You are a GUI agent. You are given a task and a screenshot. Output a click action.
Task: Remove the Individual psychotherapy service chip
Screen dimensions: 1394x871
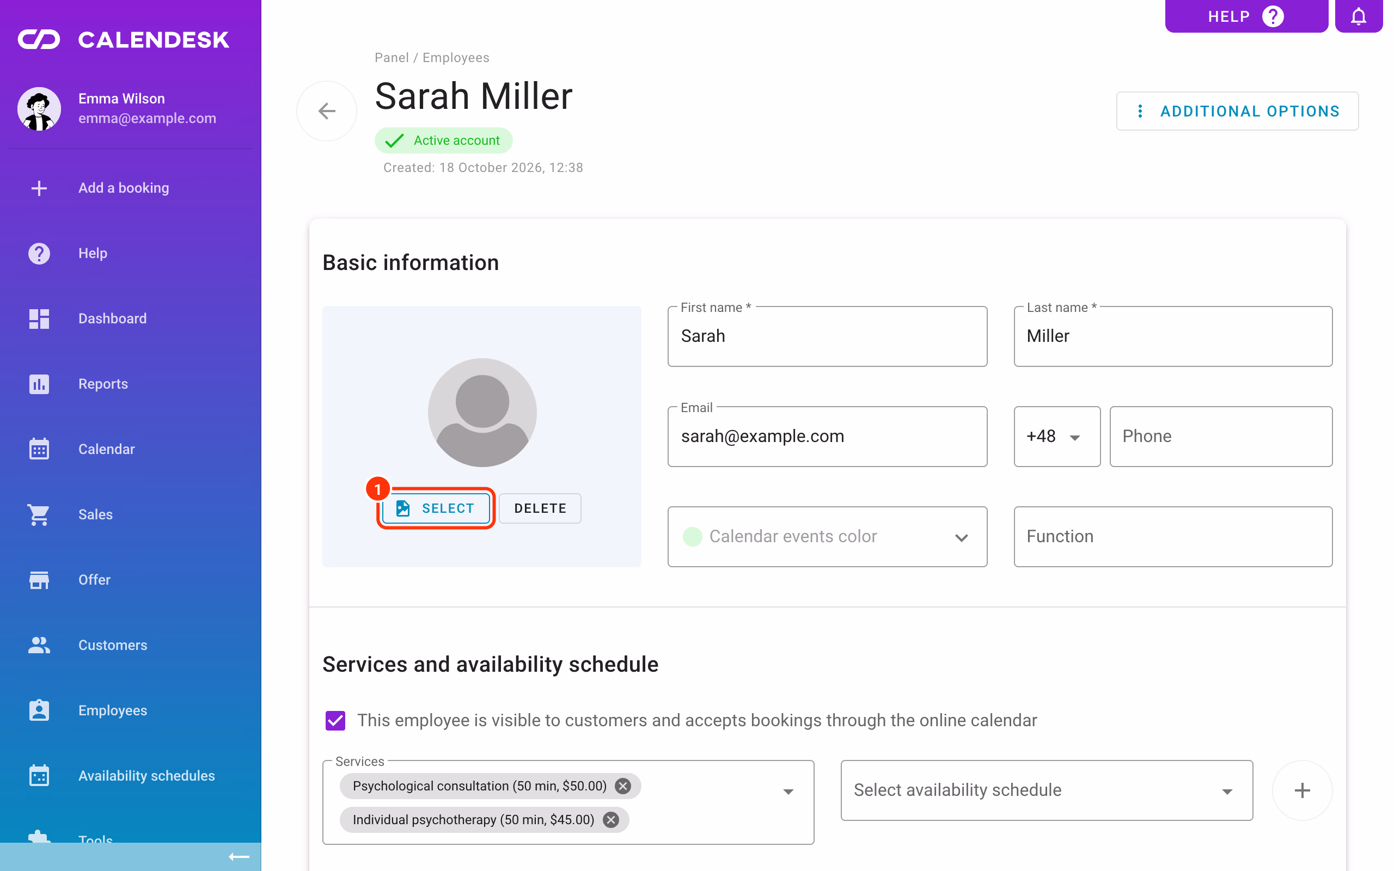click(610, 819)
